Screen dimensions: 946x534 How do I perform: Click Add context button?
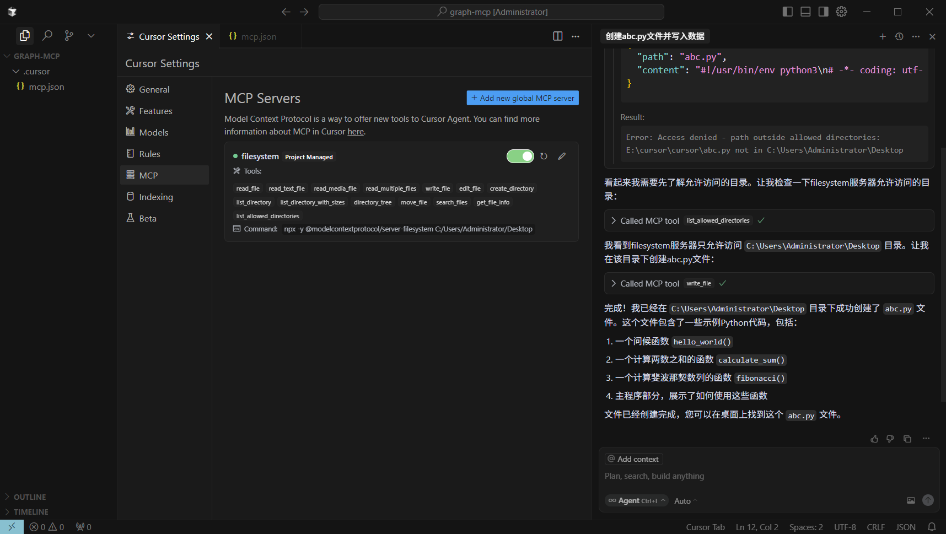tap(633, 459)
